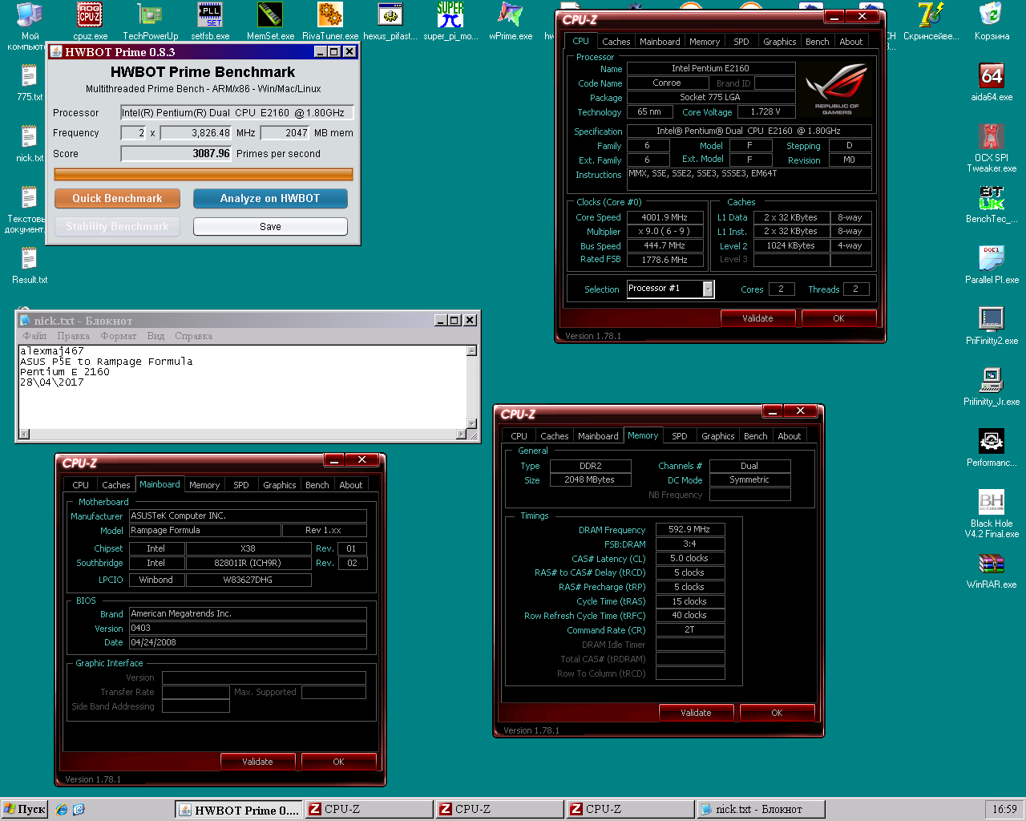Open the Recycle Bin icon
The height and width of the screenshot is (821, 1026).
(x=992, y=22)
